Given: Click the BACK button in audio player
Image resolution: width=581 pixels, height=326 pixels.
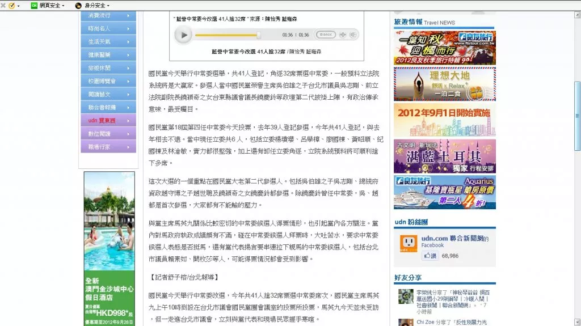Looking at the screenshot, I should tap(326, 35).
